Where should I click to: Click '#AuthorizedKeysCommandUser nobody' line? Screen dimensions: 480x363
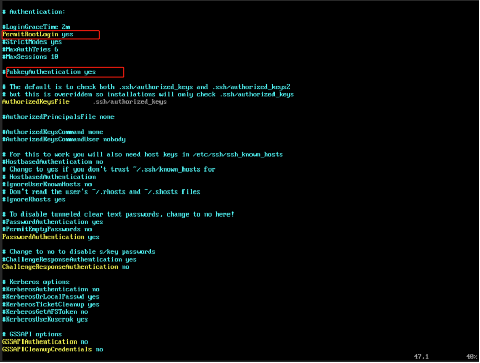64,139
